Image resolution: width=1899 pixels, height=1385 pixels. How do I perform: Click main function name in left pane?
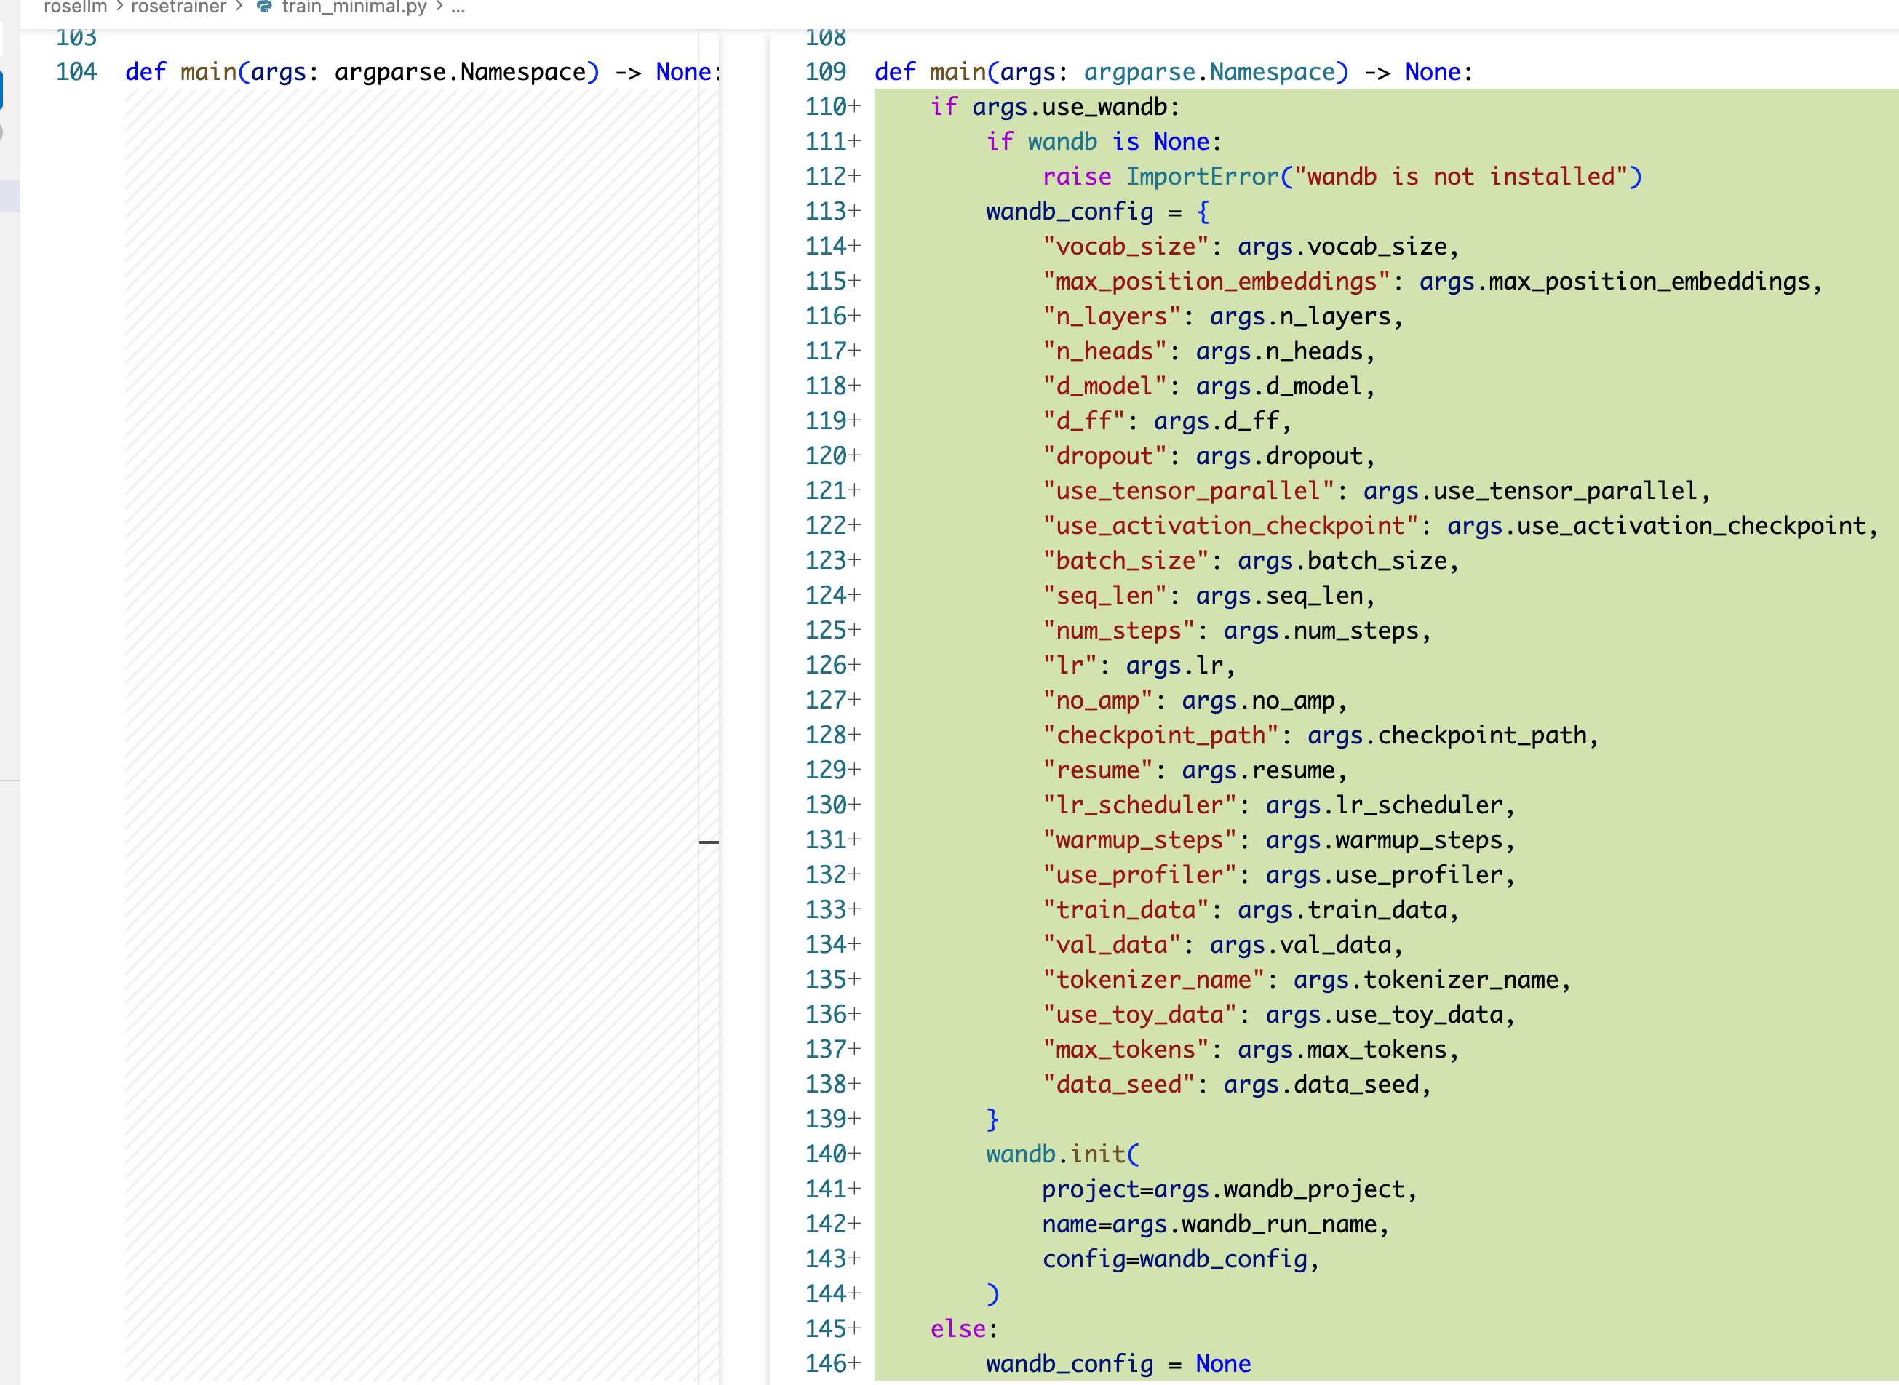pos(208,72)
